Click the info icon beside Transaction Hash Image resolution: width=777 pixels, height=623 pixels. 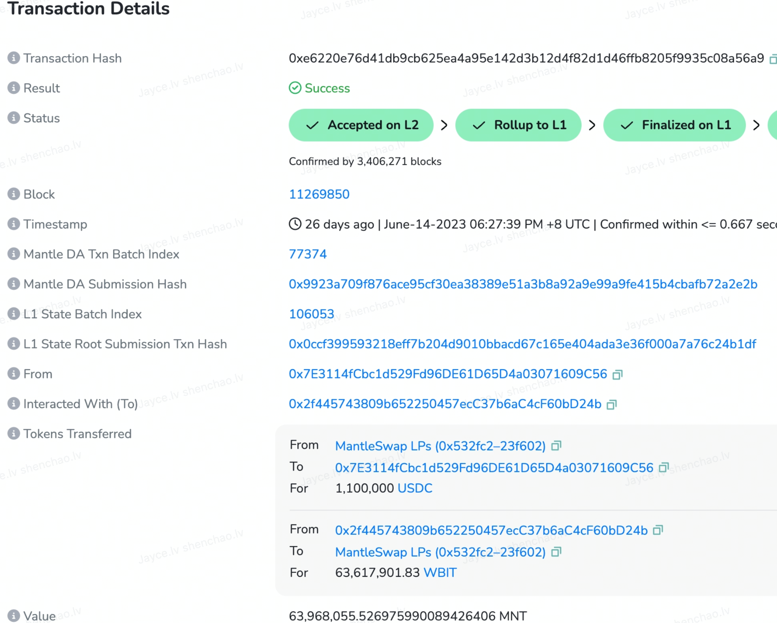(x=13, y=57)
